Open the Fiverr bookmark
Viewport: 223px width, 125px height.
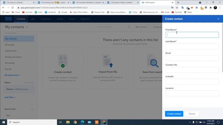point(39,12)
